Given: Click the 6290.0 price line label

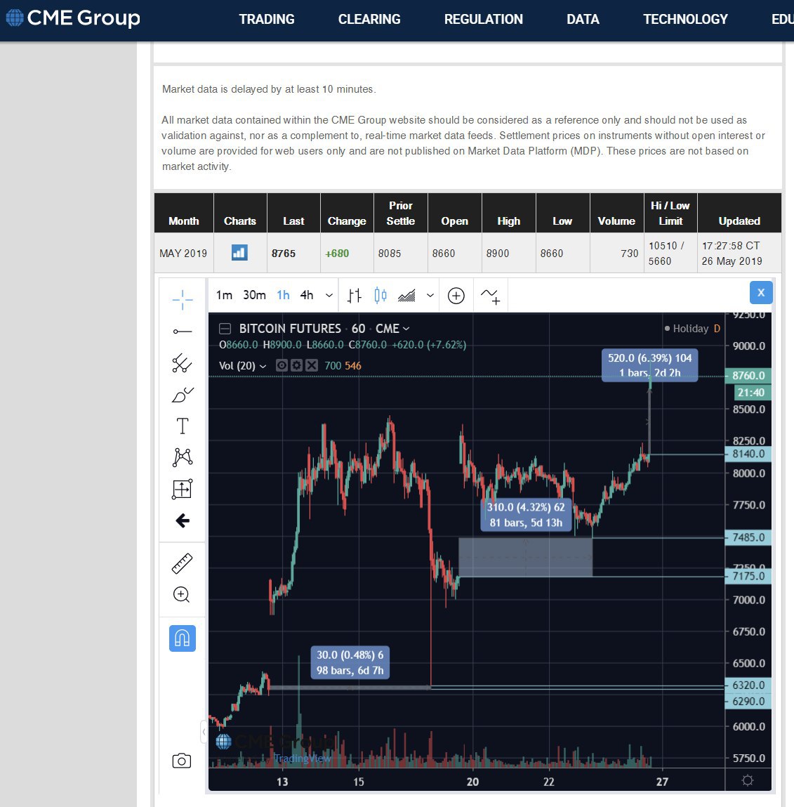Looking at the screenshot, I should (748, 701).
